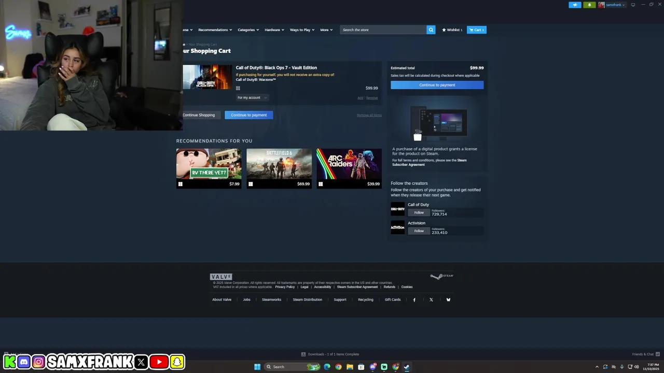Open the Gift Cards footer link

393,299
